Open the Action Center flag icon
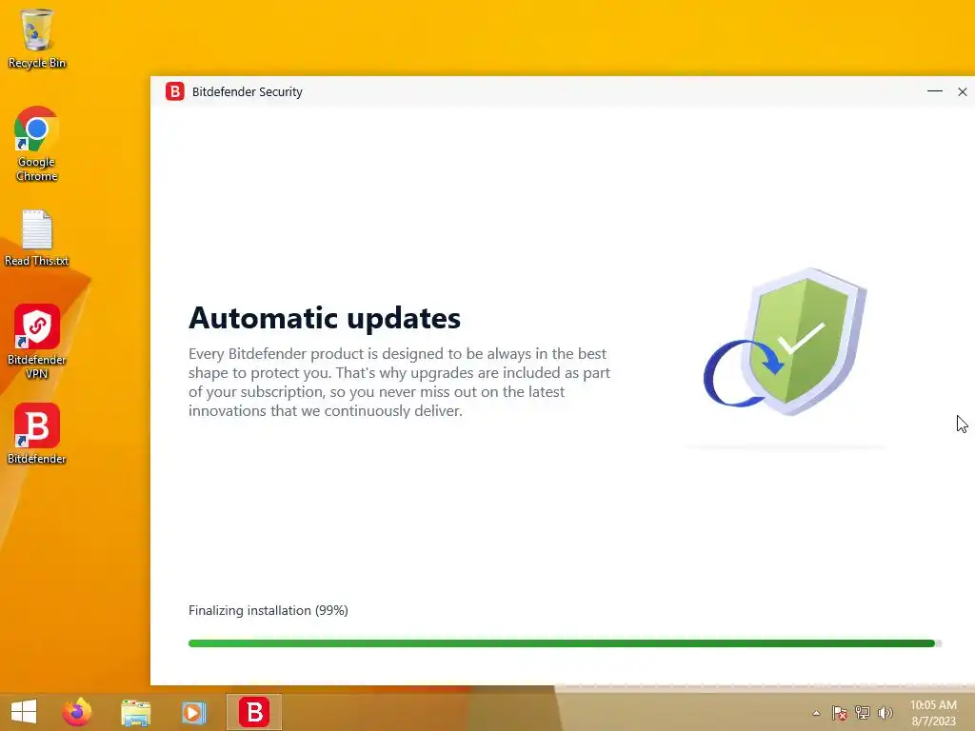 click(x=840, y=713)
